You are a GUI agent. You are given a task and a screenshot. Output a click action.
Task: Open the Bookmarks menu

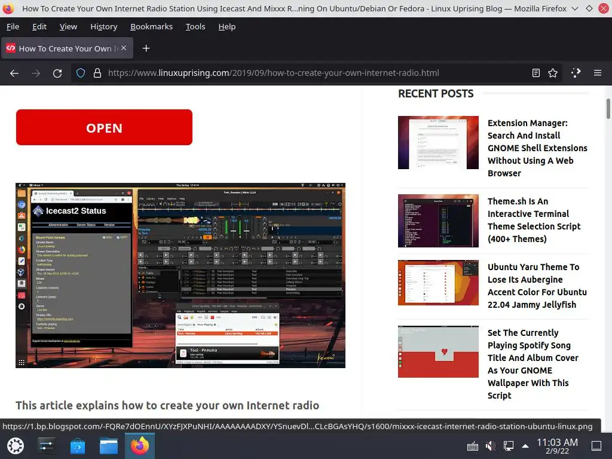[151, 26]
